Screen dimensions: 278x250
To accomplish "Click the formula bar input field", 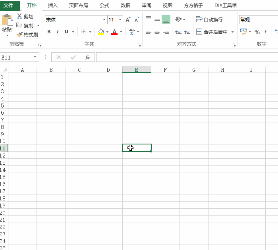I will coord(187,57).
